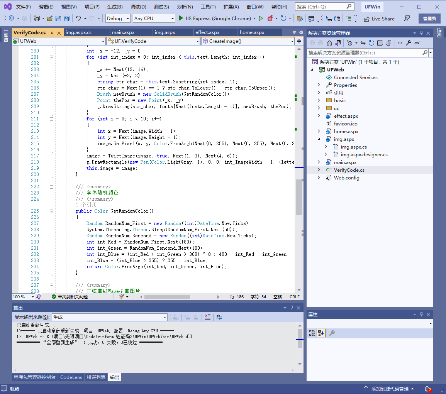
Task: Switch to the 错误列表 tab
Action: click(96, 377)
